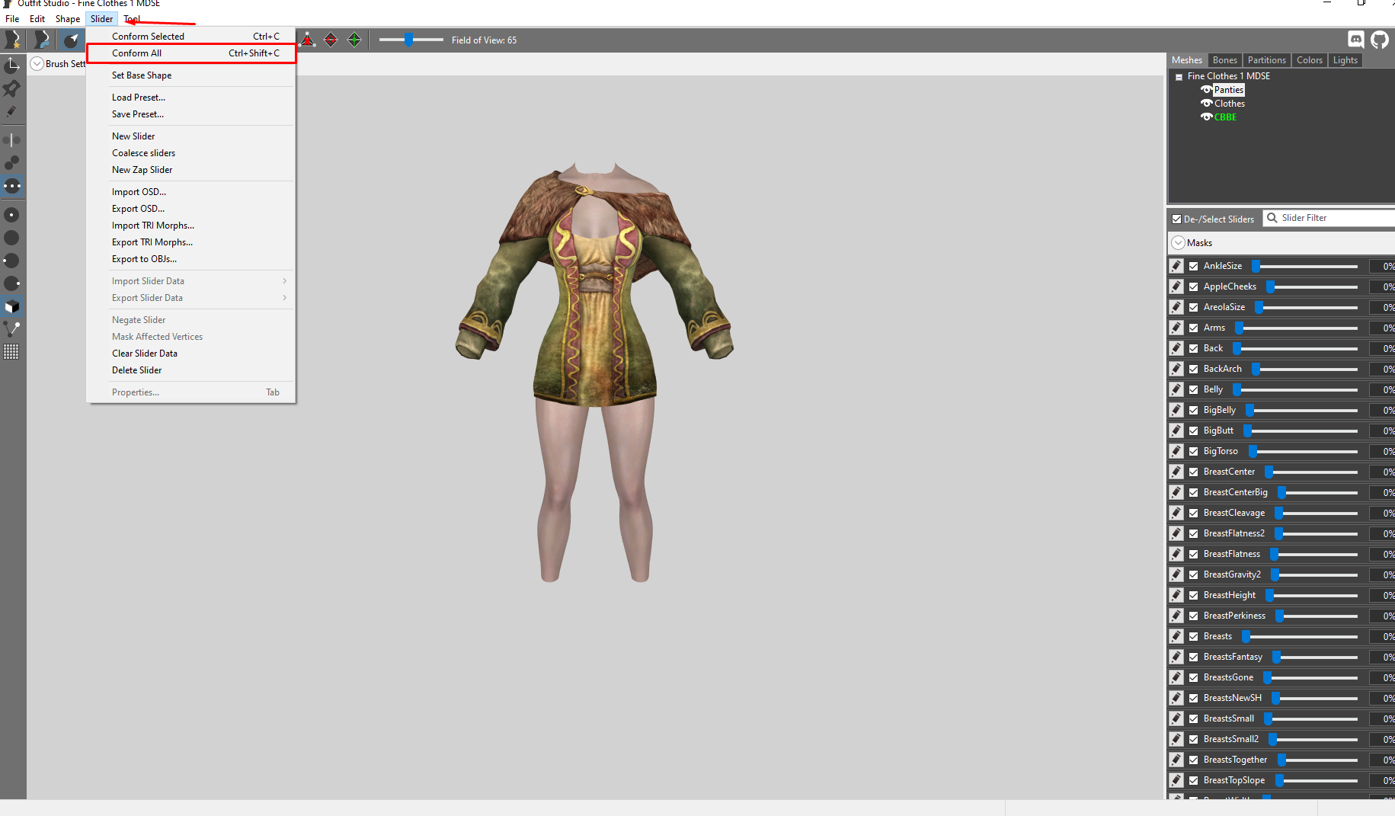The image size is (1395, 816).
Task: Uncheck the BackArch slider checkbox
Action: (x=1194, y=370)
